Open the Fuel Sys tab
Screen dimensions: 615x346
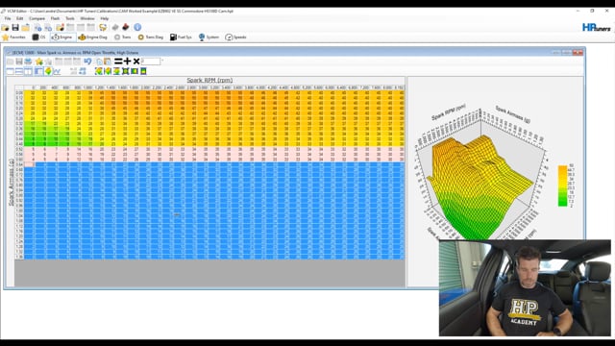pos(181,37)
